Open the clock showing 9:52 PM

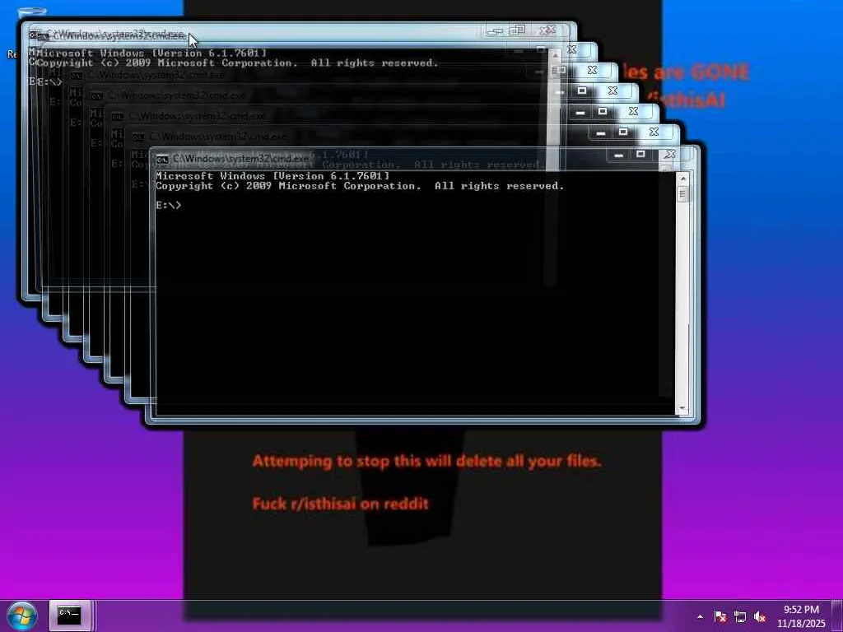(801, 616)
